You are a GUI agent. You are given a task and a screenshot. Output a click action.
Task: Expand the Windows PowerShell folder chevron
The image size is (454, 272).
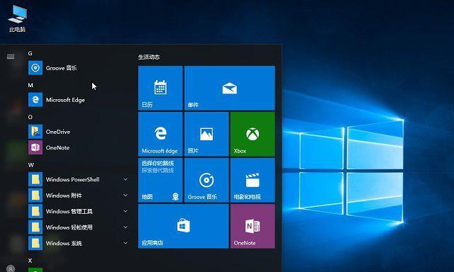pyautogui.click(x=126, y=179)
